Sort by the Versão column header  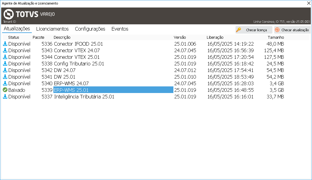(x=180, y=37)
